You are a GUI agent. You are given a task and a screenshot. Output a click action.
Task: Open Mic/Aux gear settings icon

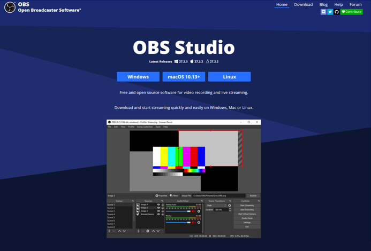click(199, 223)
